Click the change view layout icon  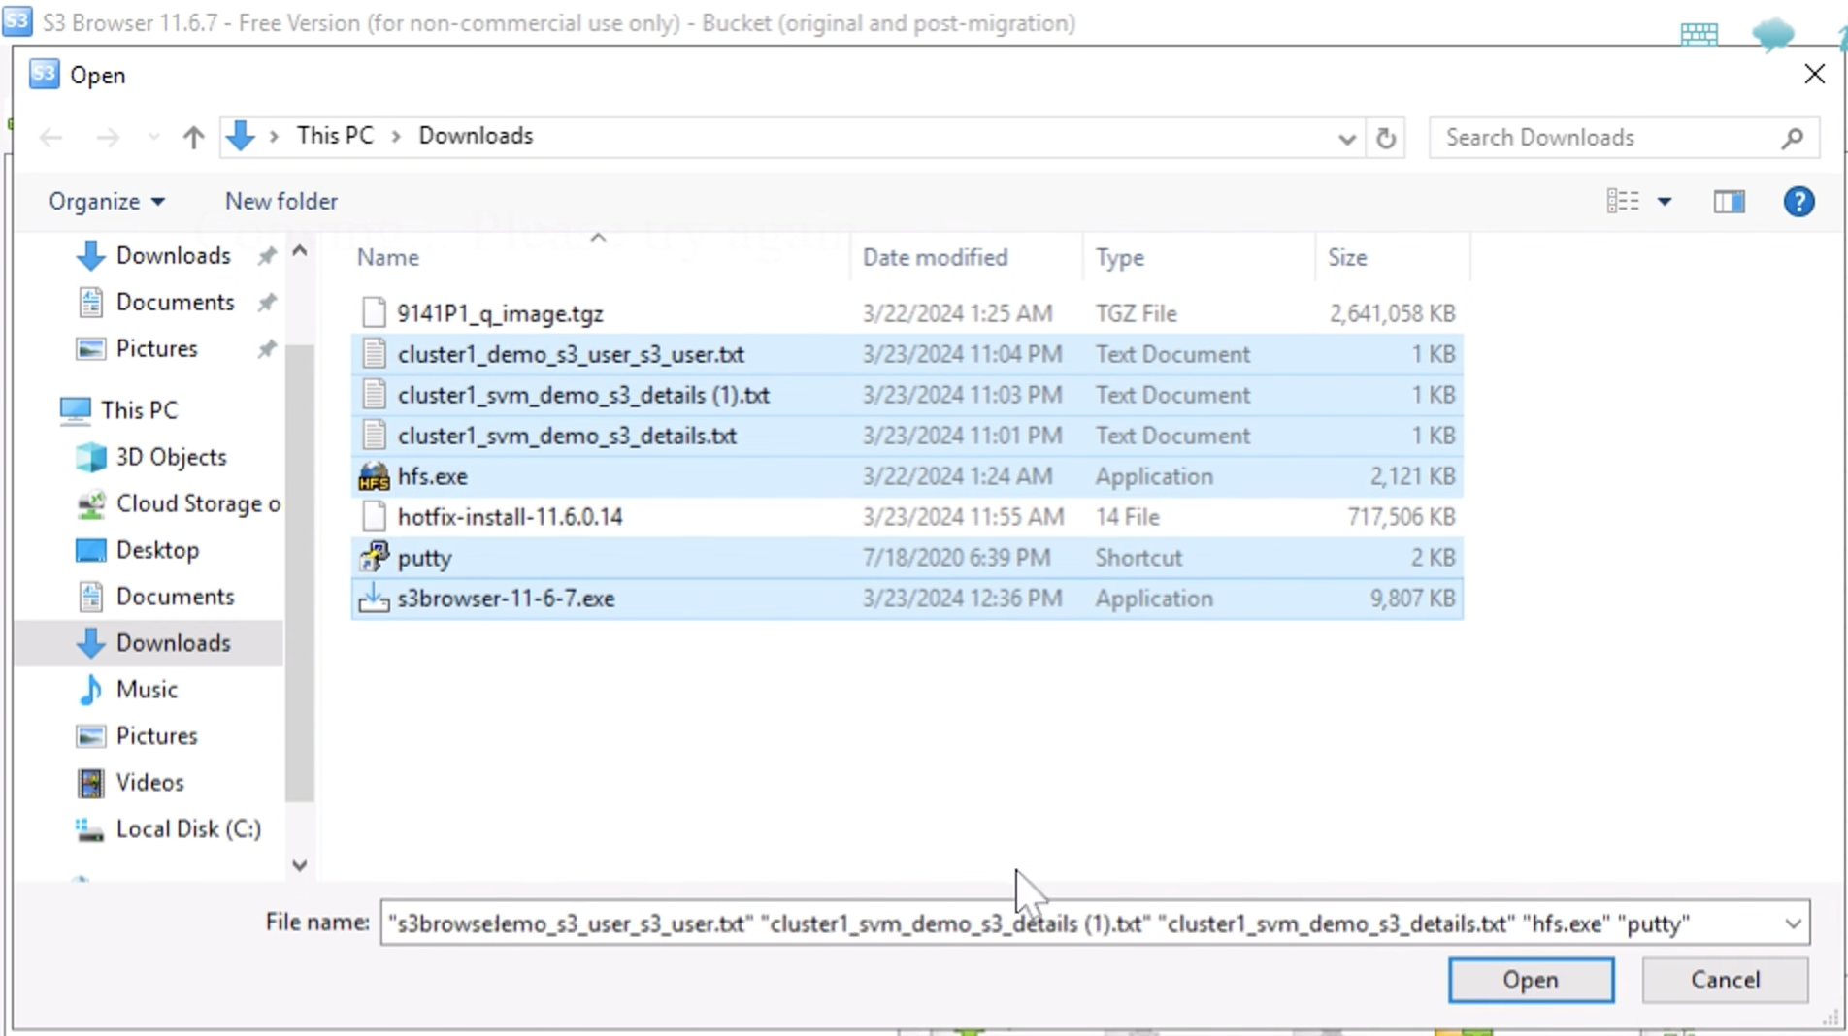pos(1622,202)
